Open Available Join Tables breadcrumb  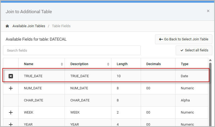(x=29, y=26)
